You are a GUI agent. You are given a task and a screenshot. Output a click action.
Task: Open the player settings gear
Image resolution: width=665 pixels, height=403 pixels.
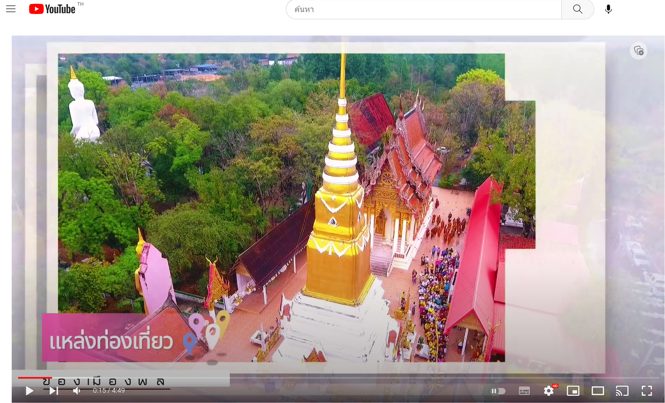[x=549, y=391]
